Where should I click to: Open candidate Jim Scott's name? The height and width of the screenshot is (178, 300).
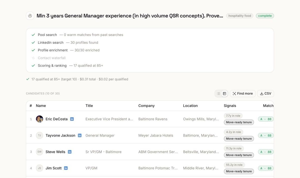pyautogui.click(x=54, y=168)
